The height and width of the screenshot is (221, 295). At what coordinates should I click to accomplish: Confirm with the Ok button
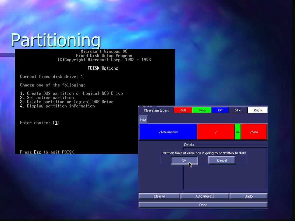coord(184,160)
